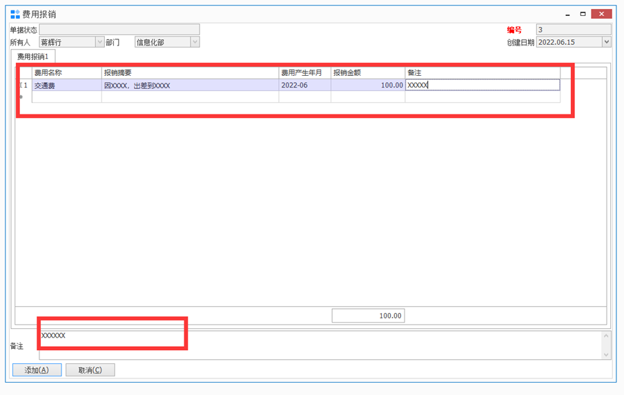624x395 pixels.
Task: Click the app icon in title bar
Action: click(x=15, y=14)
